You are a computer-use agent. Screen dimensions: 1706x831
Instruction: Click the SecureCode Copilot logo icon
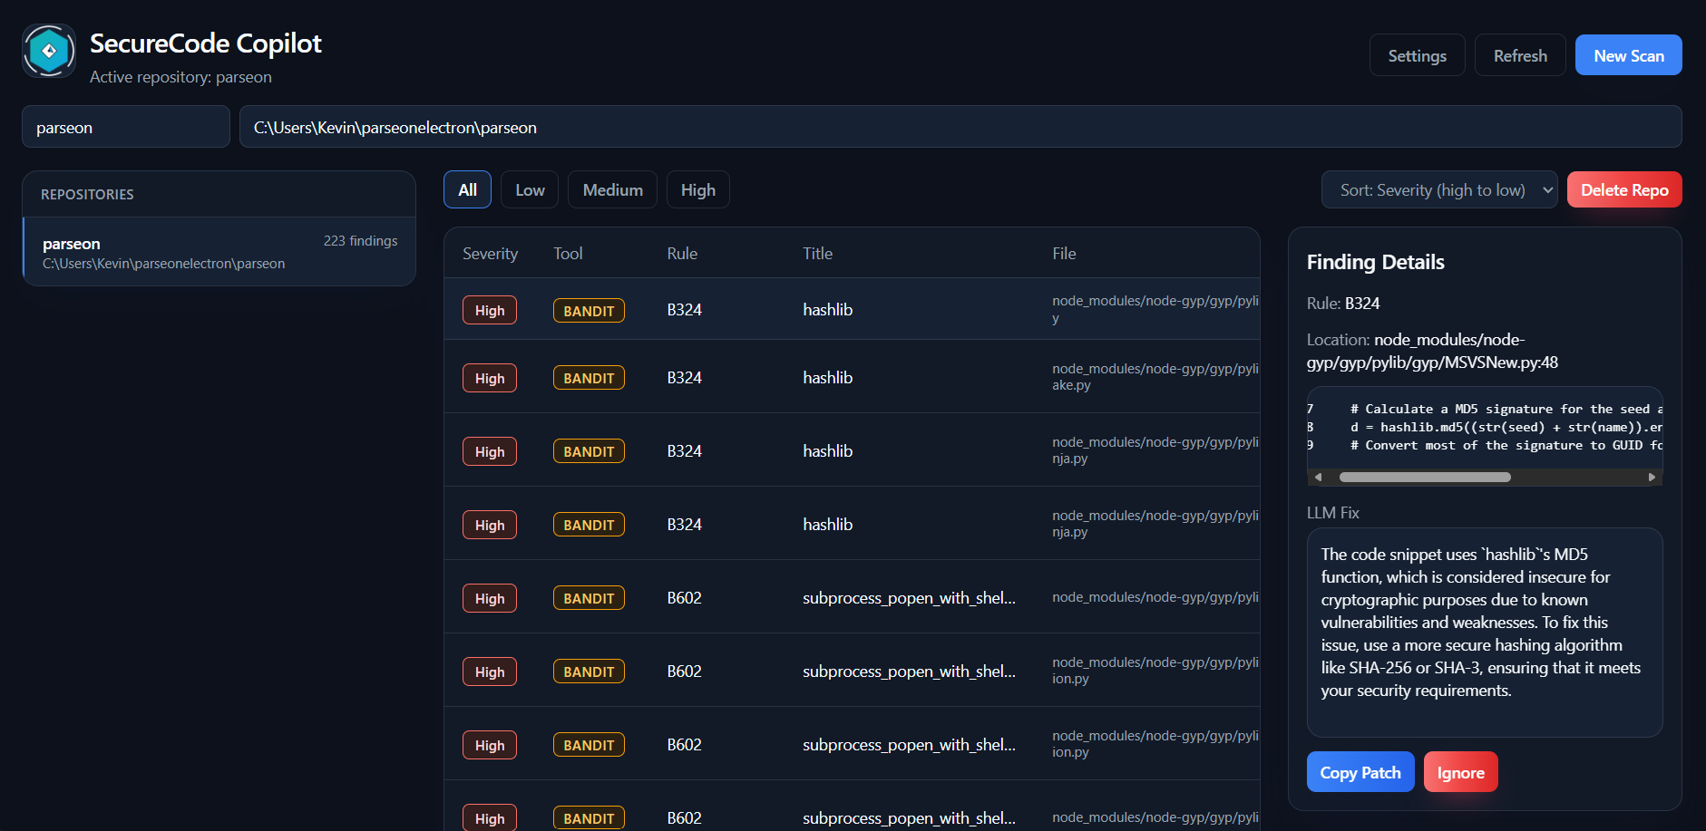point(48,52)
